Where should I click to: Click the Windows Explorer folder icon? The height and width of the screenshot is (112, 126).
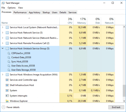(x=7, y=101)
